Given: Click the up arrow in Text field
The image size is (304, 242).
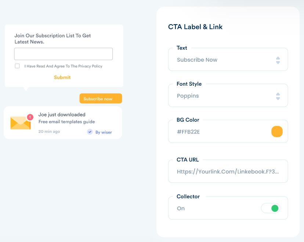Looking at the screenshot, I should point(278,58).
